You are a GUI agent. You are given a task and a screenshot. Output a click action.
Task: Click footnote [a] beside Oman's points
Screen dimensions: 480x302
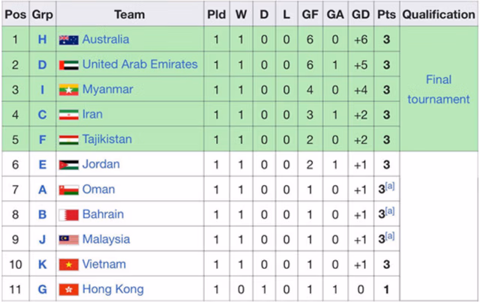tap(390, 187)
